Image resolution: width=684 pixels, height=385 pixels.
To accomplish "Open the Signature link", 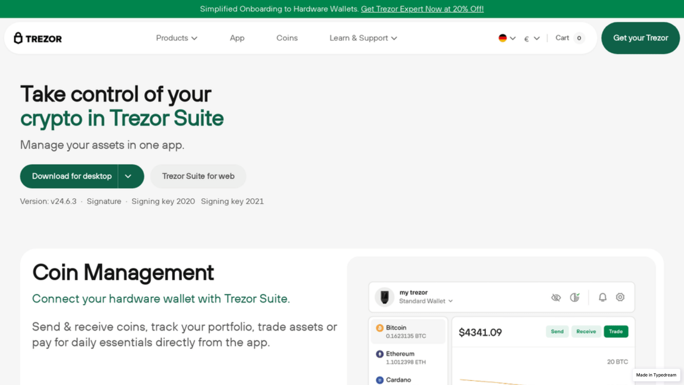I will click(x=104, y=201).
